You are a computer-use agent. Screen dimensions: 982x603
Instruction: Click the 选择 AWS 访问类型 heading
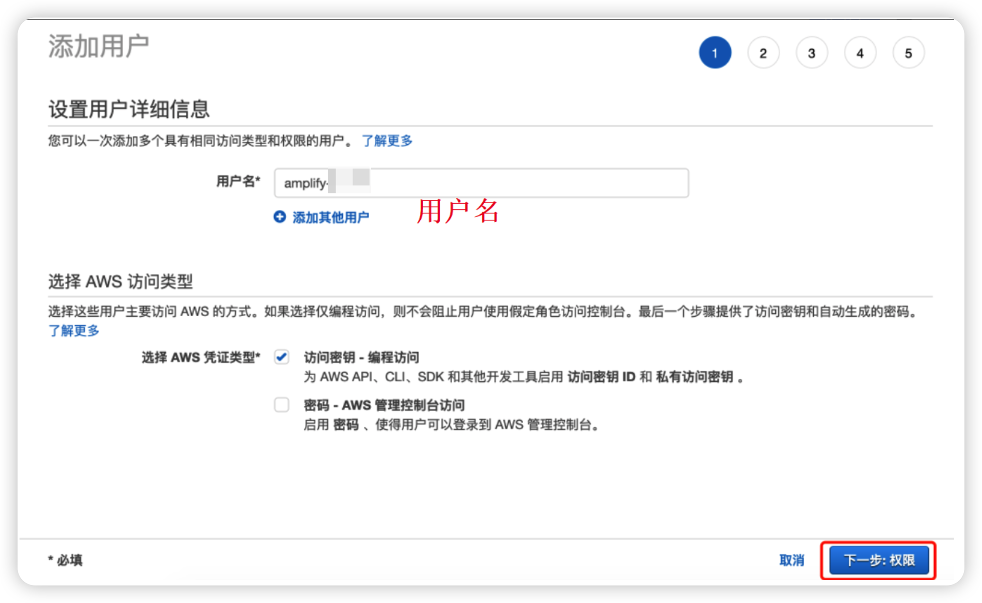(x=120, y=282)
